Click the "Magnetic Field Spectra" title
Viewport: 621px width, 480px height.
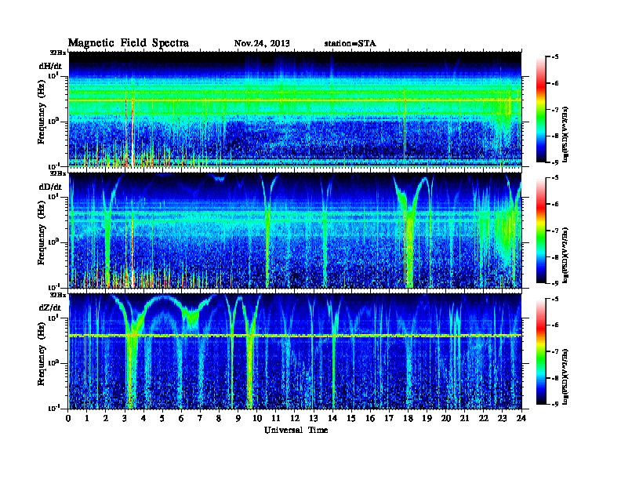129,43
